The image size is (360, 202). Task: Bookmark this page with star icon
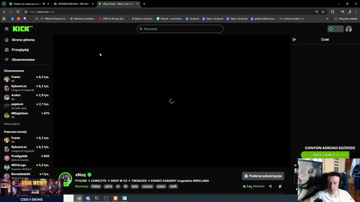pyautogui.click(x=323, y=12)
